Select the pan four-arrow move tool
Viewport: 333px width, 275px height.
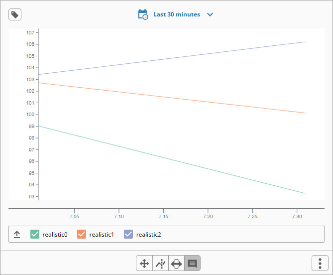pyautogui.click(x=144, y=264)
